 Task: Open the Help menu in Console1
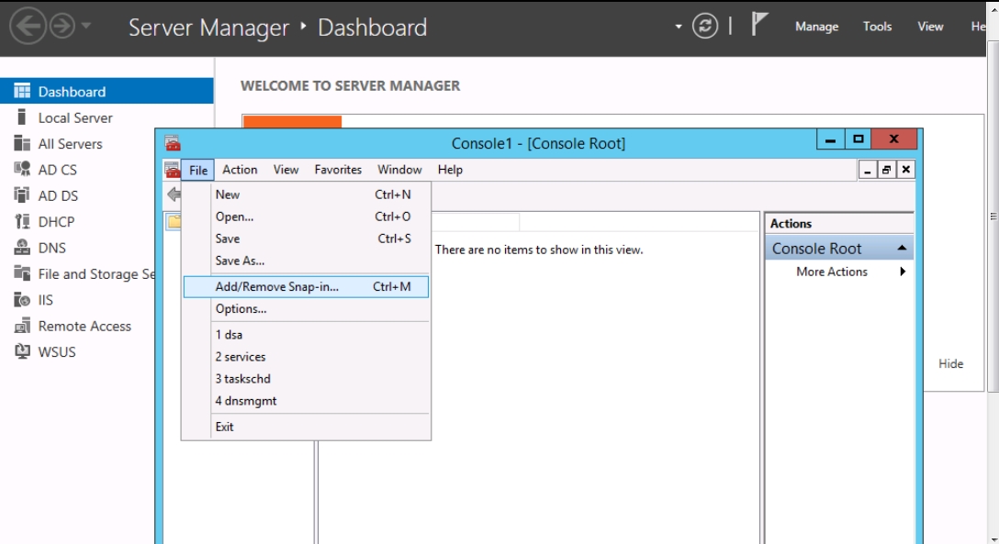pos(450,169)
